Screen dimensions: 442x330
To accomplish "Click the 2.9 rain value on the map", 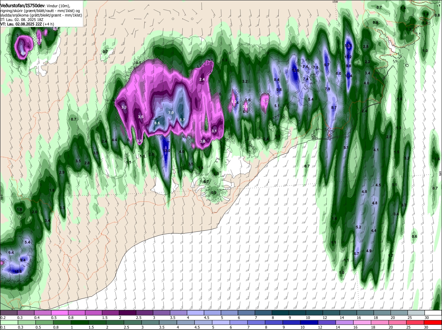I will [x=62, y=172].
